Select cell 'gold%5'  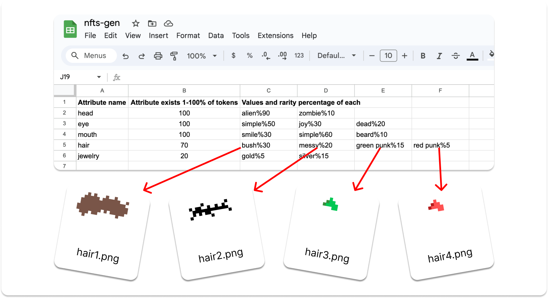click(268, 156)
